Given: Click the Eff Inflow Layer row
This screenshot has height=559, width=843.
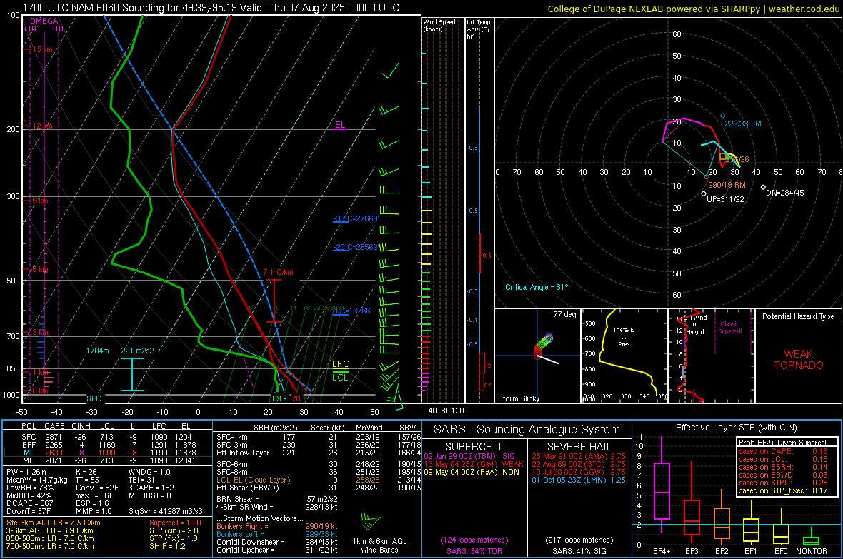Looking at the screenshot, I should click(319, 453).
